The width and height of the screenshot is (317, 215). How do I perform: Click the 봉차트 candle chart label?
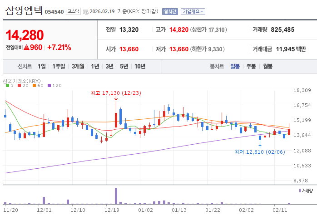click(x=217, y=66)
